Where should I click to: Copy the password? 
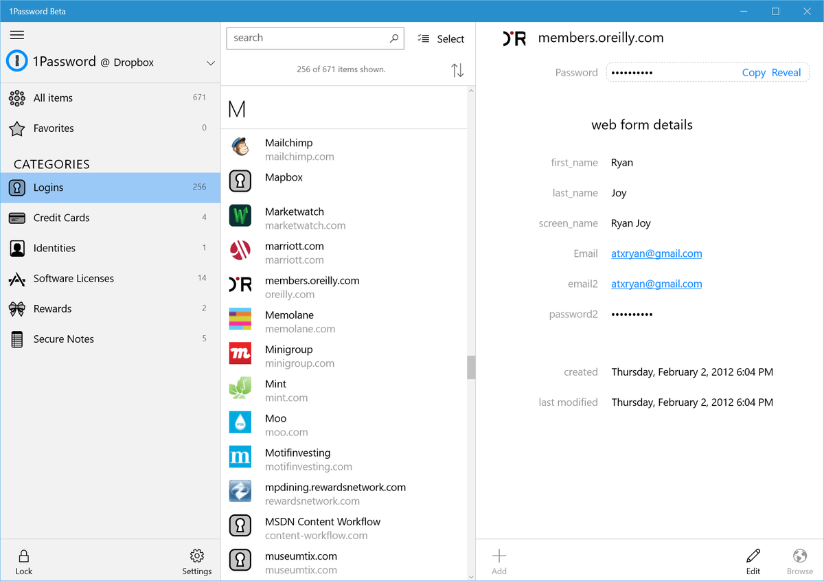[753, 72]
